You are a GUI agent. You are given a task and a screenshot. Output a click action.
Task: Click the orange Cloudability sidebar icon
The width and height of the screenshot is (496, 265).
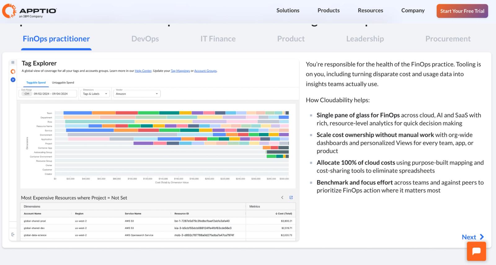pos(13,71)
